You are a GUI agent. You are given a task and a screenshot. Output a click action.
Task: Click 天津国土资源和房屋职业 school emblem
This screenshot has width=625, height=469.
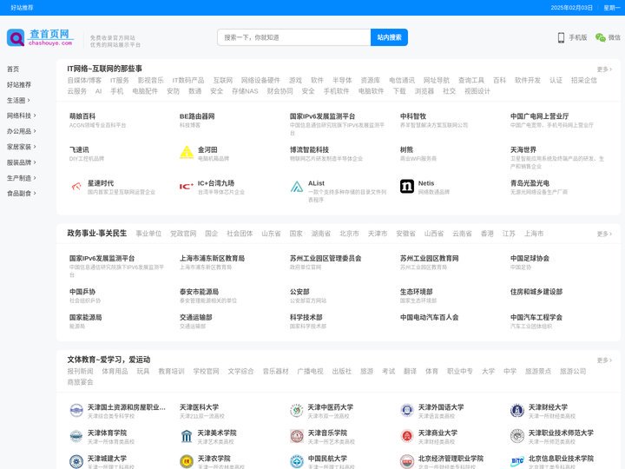point(76,410)
